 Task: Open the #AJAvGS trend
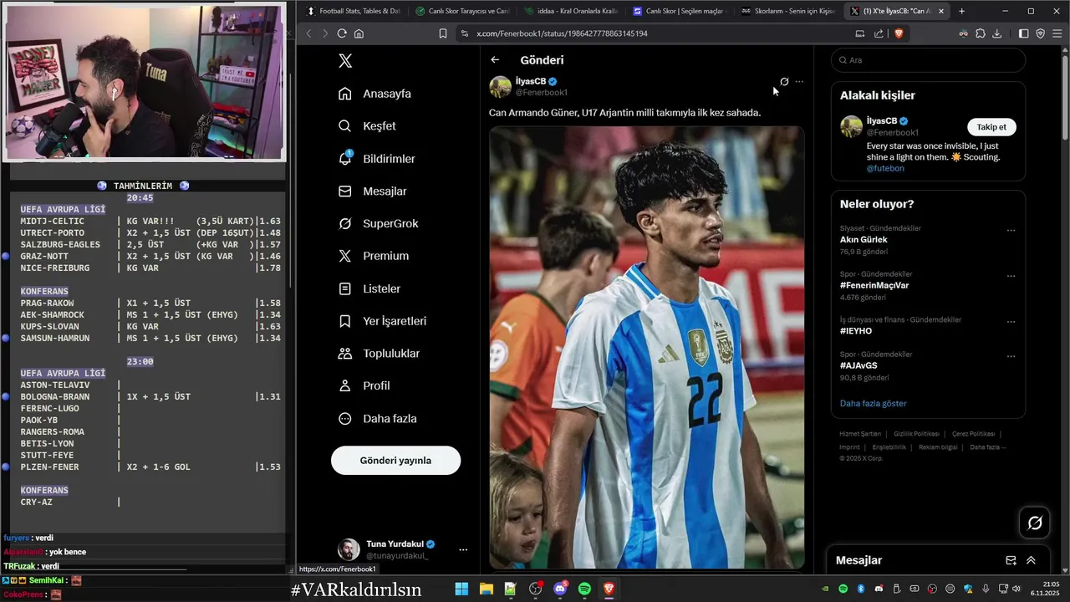tap(859, 365)
